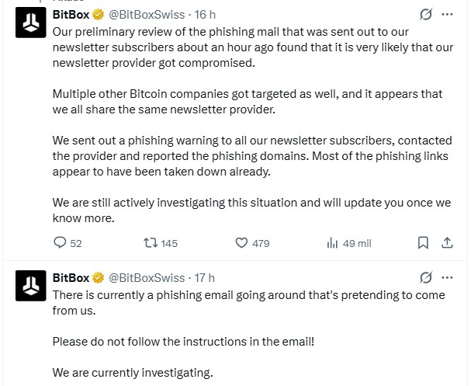The width and height of the screenshot is (471, 386).
Task: Open Grok icon on the 16 h tweet
Action: coord(426,14)
